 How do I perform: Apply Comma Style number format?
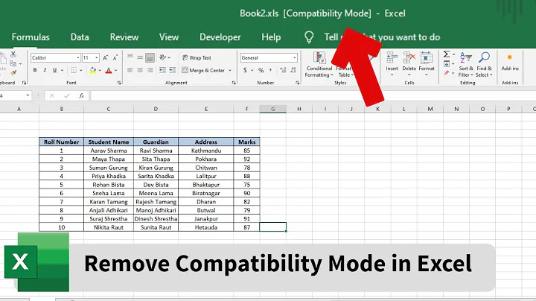click(x=270, y=70)
